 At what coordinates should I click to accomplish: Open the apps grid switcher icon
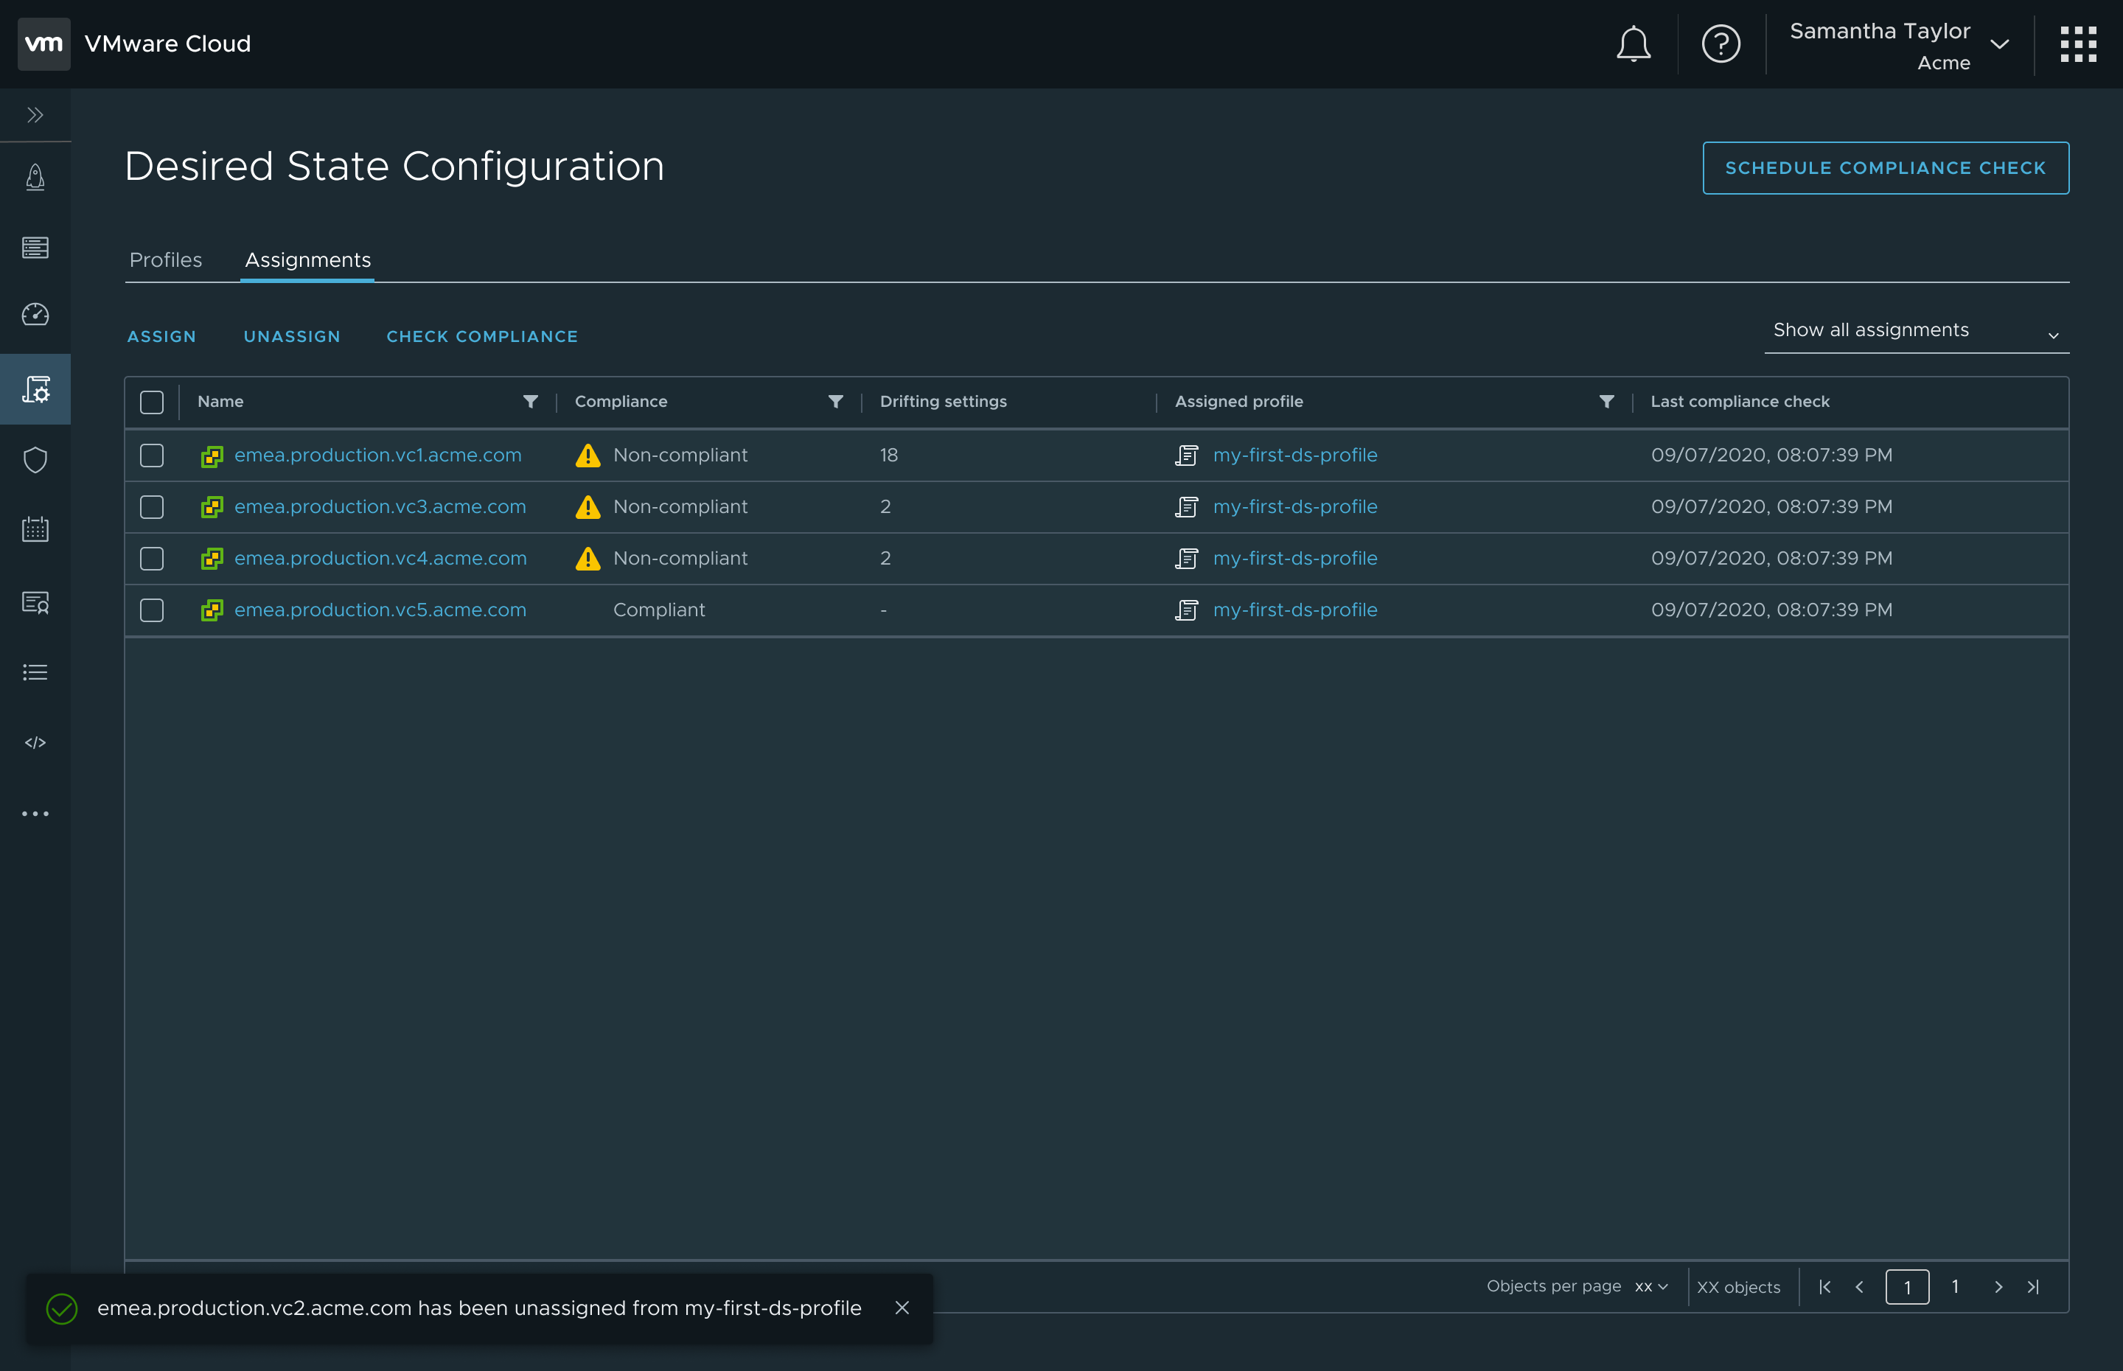click(x=2077, y=43)
